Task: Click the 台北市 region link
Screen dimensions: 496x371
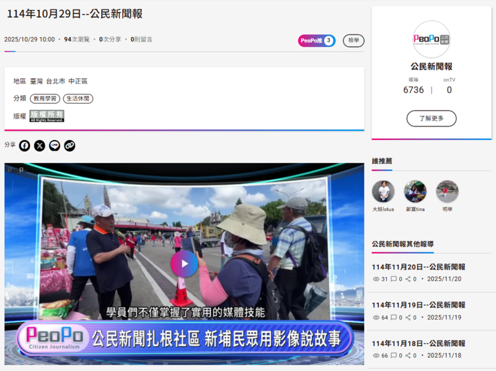Action: point(56,81)
